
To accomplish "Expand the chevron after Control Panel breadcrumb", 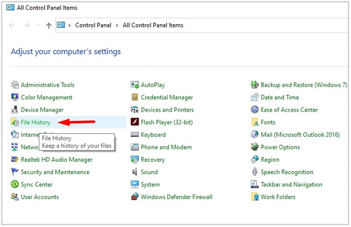I will pyautogui.click(x=117, y=25).
